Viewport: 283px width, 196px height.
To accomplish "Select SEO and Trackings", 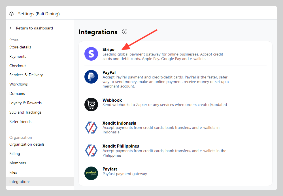I will [x=25, y=112].
